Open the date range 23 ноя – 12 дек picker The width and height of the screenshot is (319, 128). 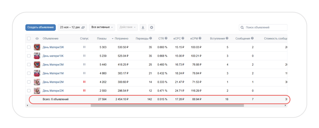click(72, 27)
